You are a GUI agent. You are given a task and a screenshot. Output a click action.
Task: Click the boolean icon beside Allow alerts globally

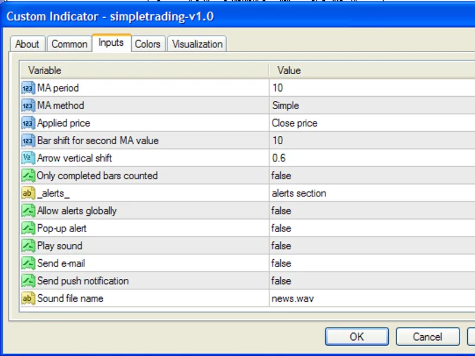28,211
